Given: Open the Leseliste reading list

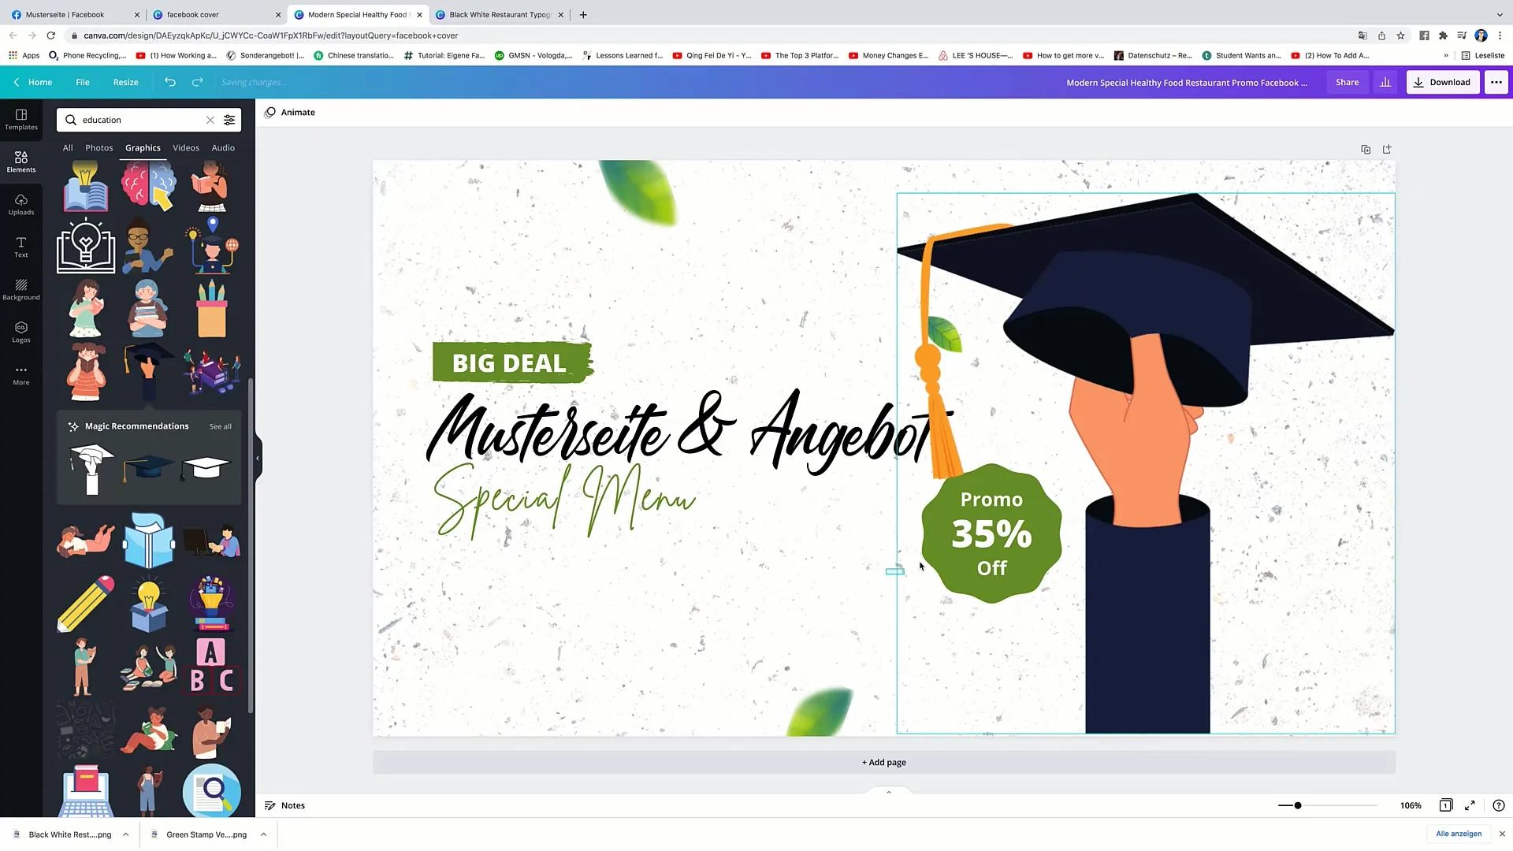Looking at the screenshot, I should [1483, 55].
